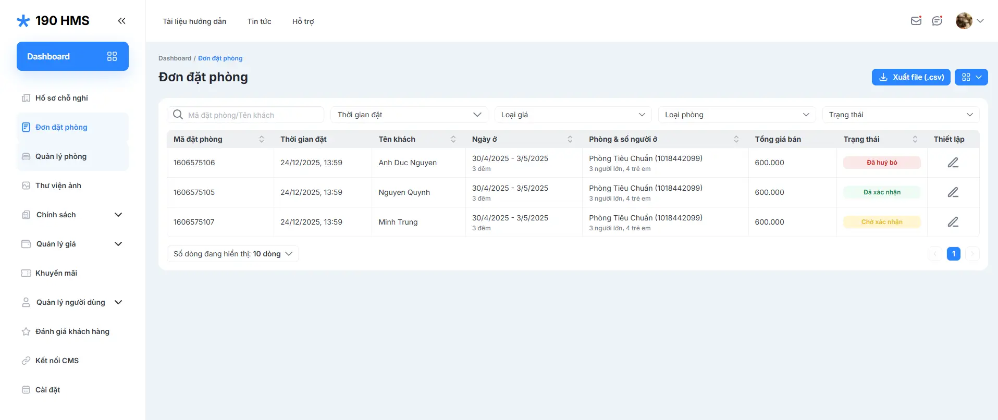This screenshot has height=420, width=998.
Task: Expand the Thời gian đặt filter
Action: [409, 115]
